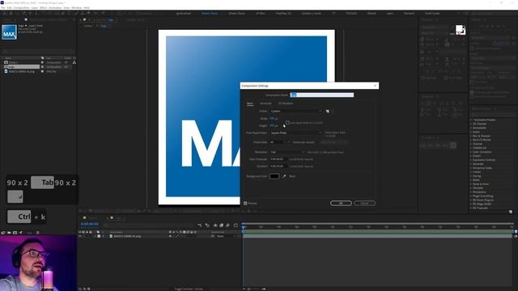Open the Animation menu
The image size is (518, 291).
tap(55, 7)
